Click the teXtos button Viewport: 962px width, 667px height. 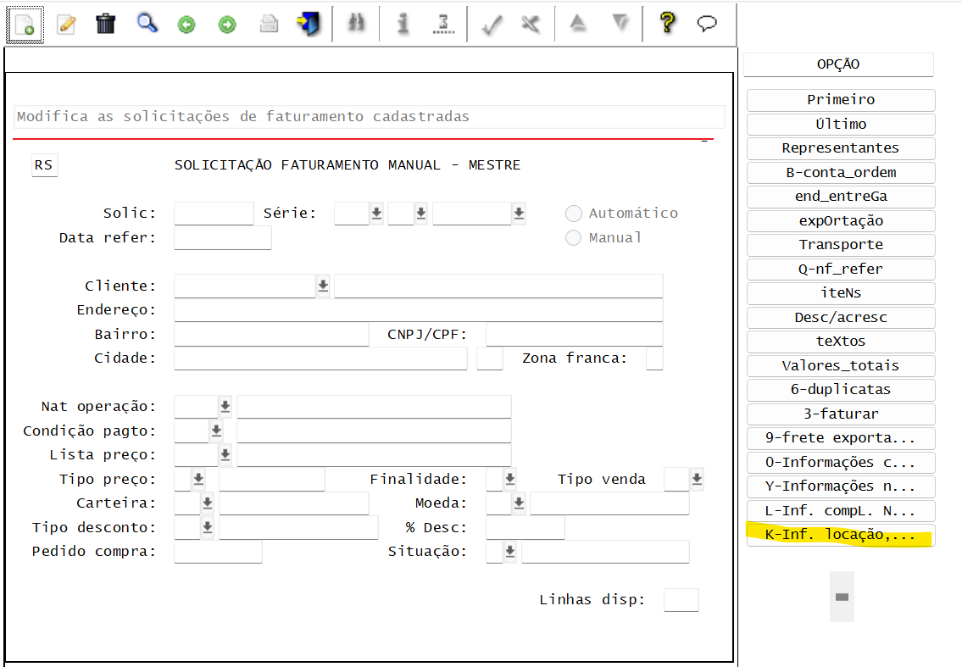click(x=841, y=342)
